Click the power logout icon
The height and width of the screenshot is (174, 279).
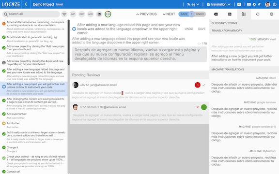(275, 4)
